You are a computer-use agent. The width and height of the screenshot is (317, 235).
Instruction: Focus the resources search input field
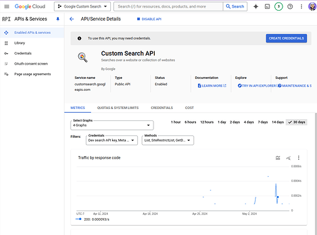[169, 6]
